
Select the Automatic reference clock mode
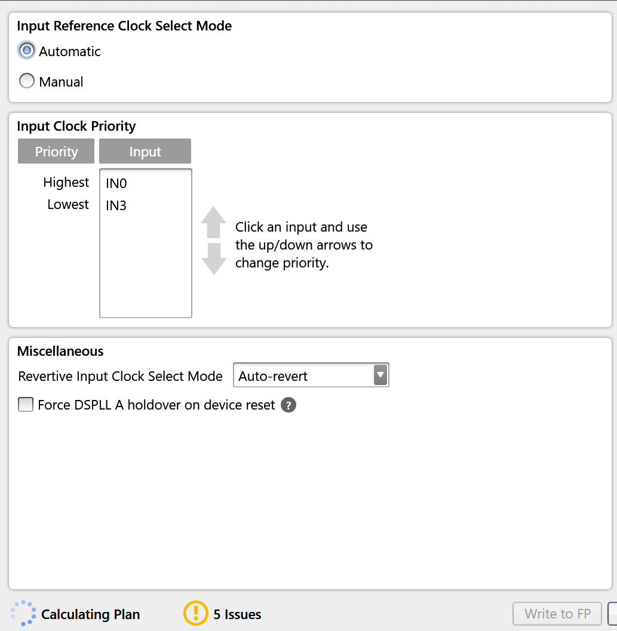coord(26,50)
